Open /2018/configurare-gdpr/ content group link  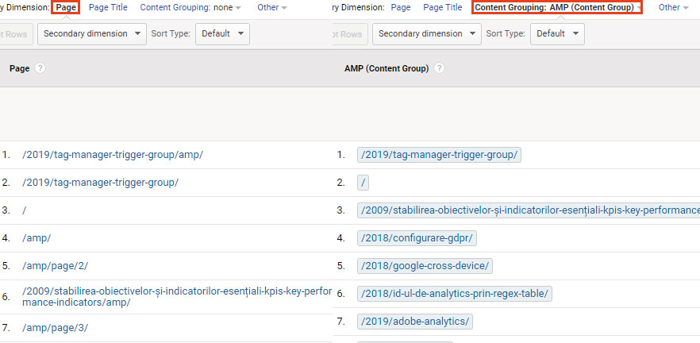[417, 238]
